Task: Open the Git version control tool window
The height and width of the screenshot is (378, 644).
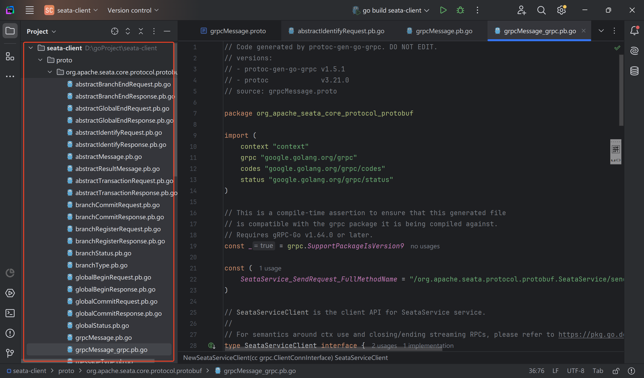Action: pyautogui.click(x=10, y=353)
